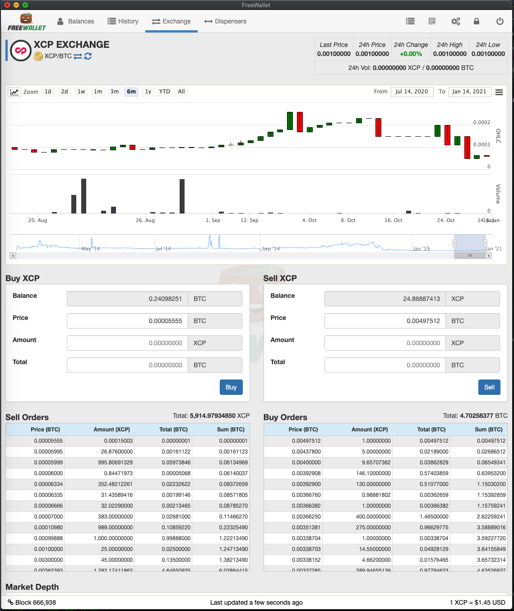Select sell order priced 0.00005555
The image size is (514, 611).
(x=128, y=441)
